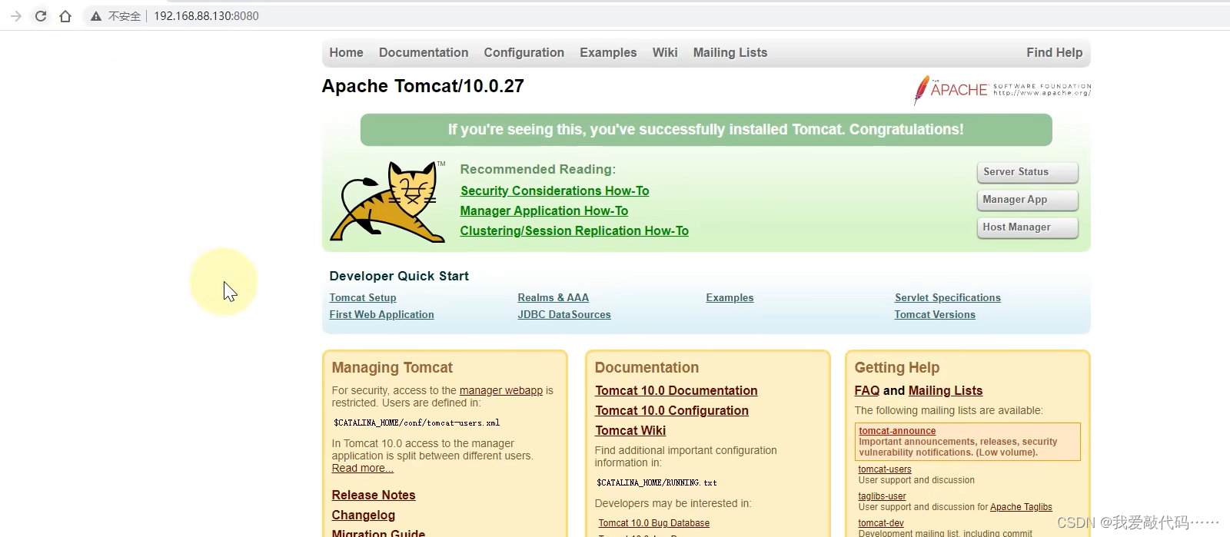
Task: Open Manager Application How-To link
Action: tap(544, 210)
